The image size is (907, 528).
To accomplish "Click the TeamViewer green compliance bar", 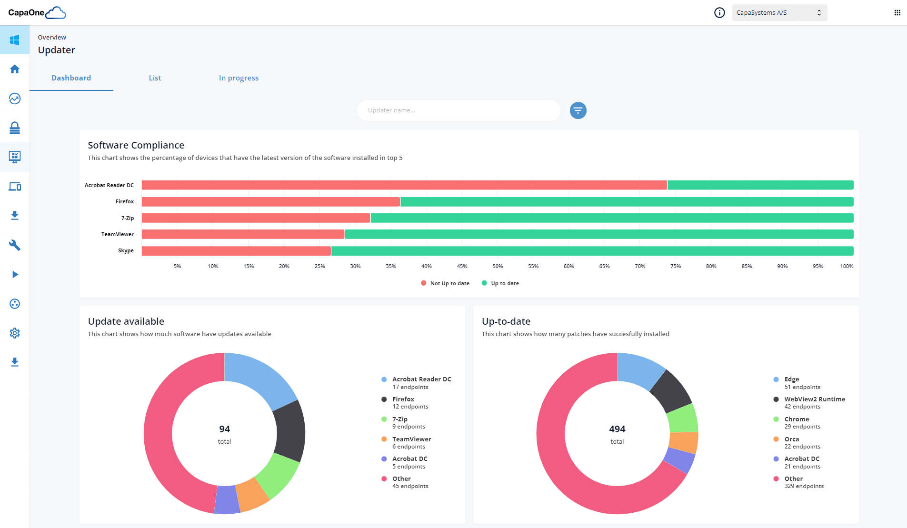I will (599, 234).
